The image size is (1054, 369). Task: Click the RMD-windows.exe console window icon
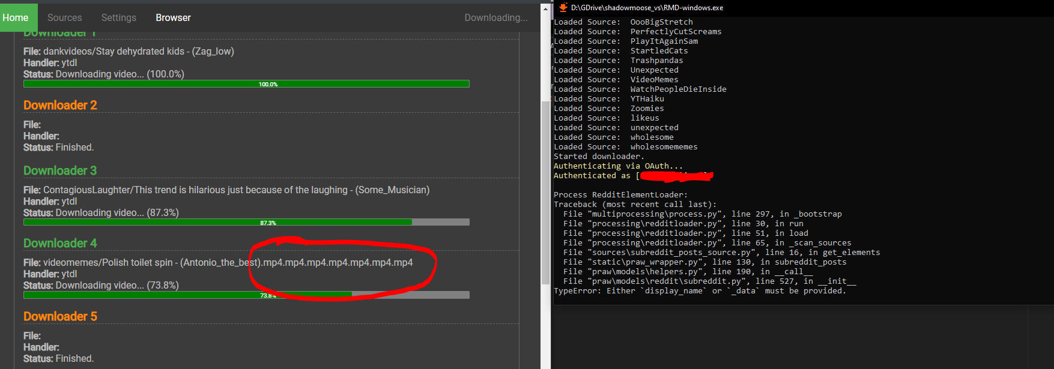click(x=563, y=8)
